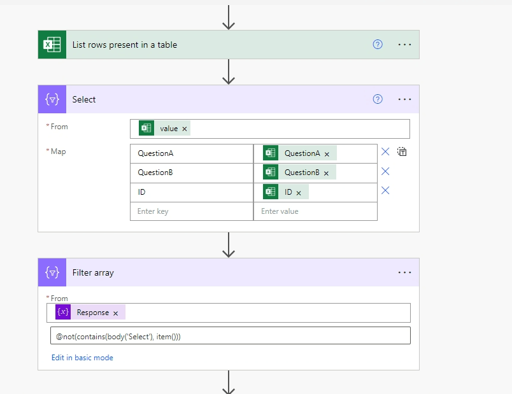Viewport: 512px width, 394px height.
Task: Click the filter expression text box
Action: coord(230,335)
